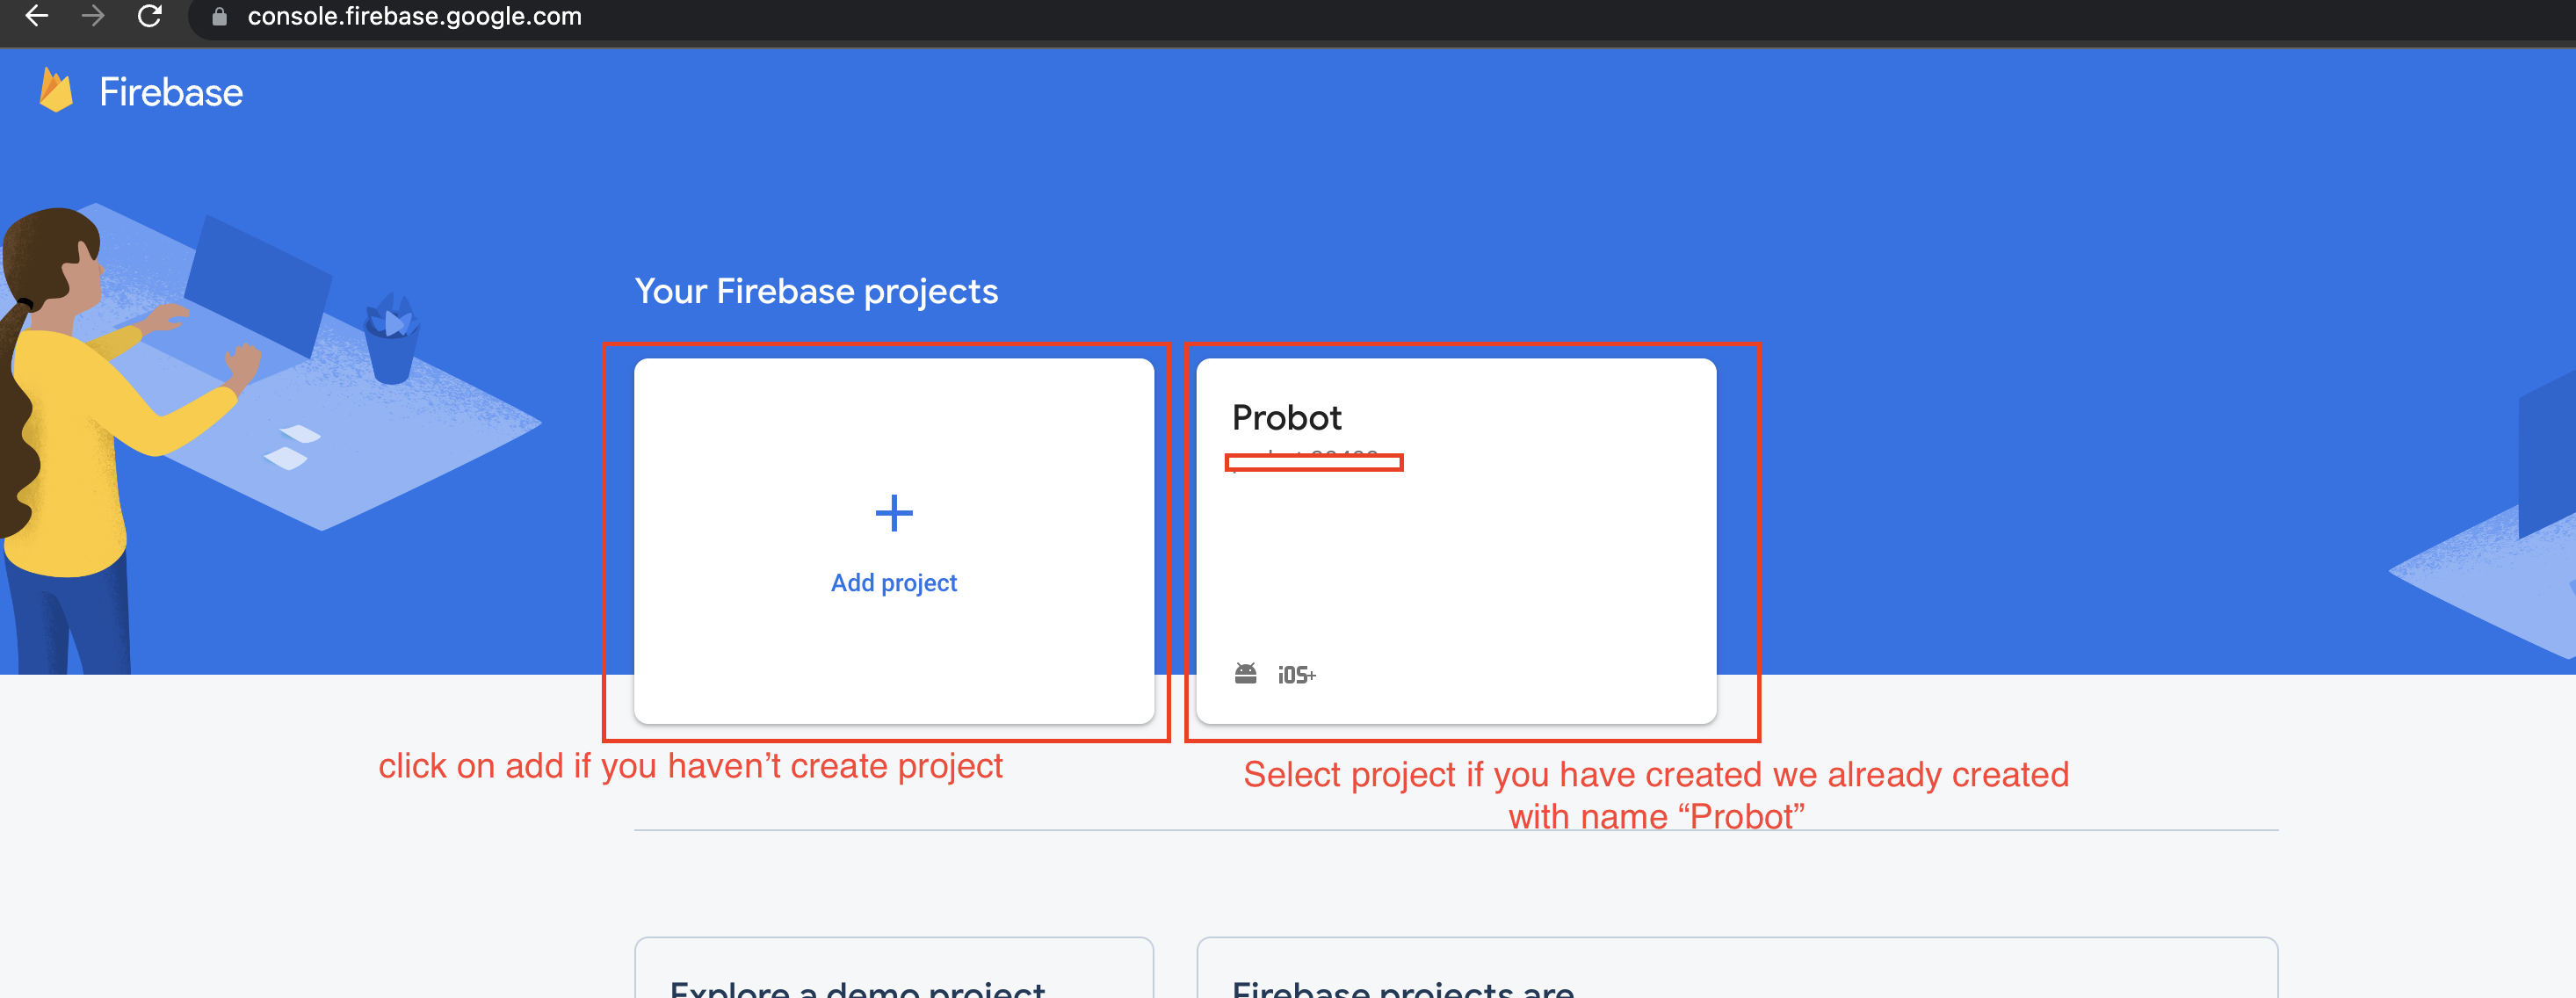The width and height of the screenshot is (2576, 998).
Task: Click the redacted project ID under Probot
Action: (1313, 462)
